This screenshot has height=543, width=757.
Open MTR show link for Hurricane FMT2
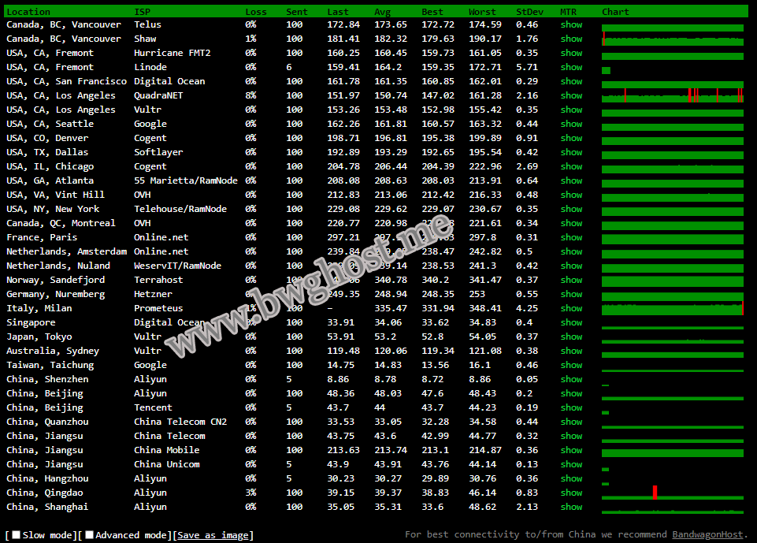[571, 53]
